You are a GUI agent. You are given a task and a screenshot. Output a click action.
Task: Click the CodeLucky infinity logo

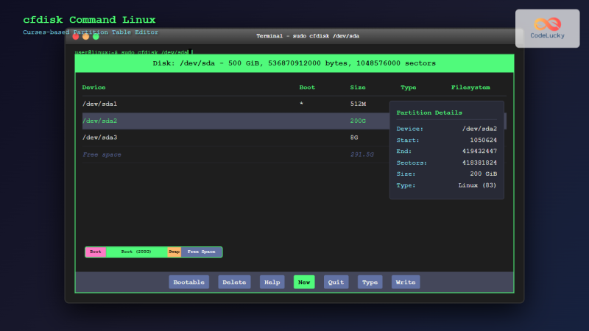click(547, 23)
